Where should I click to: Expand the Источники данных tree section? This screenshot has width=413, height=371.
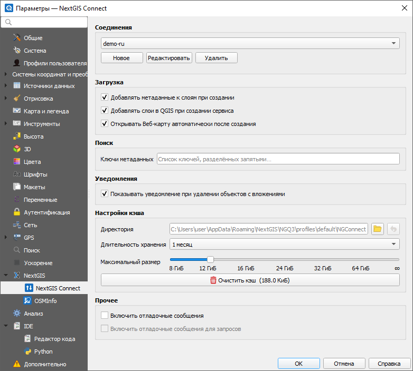5,86
